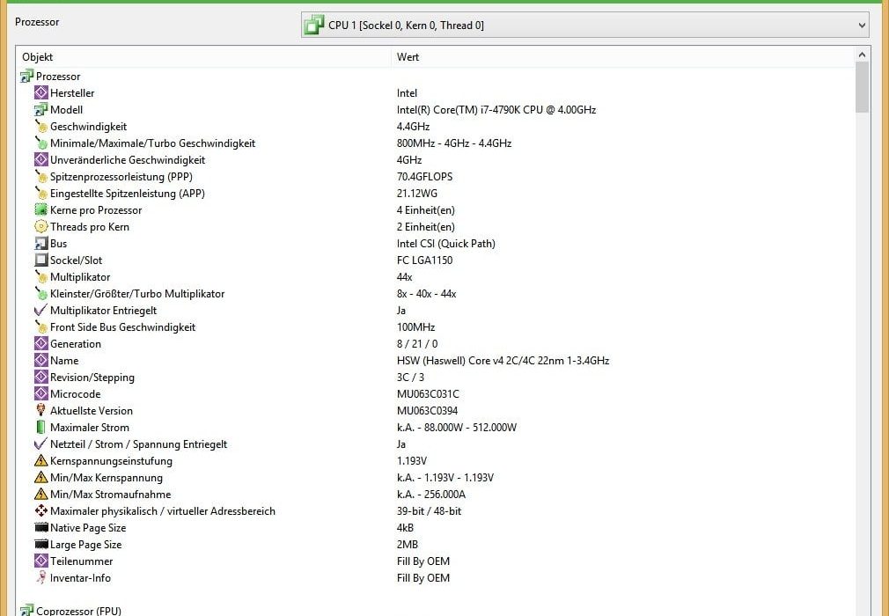Click the Name row icon

click(x=40, y=360)
